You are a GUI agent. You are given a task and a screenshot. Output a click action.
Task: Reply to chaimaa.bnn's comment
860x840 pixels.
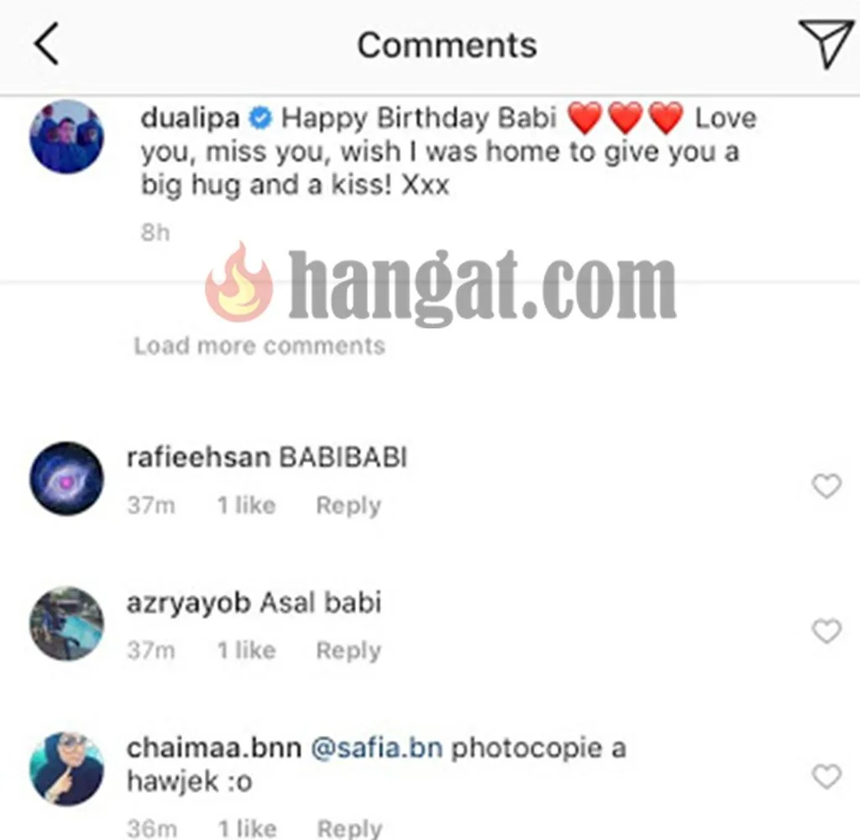(x=349, y=828)
